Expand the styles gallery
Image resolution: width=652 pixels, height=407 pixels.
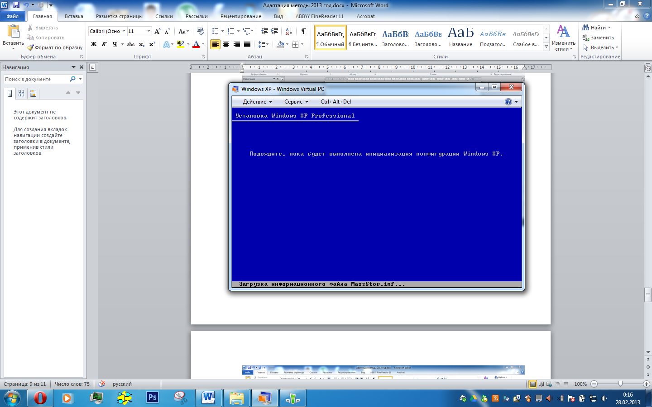tap(547, 47)
